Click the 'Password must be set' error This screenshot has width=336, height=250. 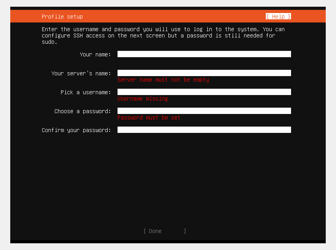pyautogui.click(x=149, y=118)
